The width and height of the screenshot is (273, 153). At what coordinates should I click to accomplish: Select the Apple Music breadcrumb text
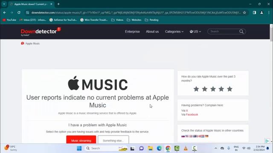(x=33, y=43)
